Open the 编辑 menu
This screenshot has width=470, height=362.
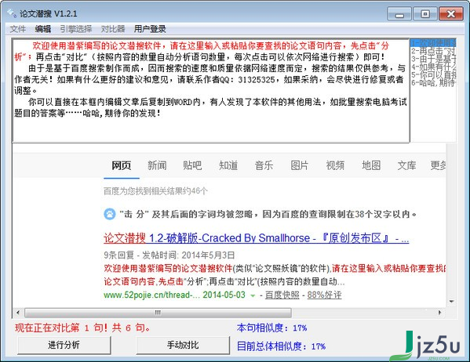pyautogui.click(x=42, y=29)
